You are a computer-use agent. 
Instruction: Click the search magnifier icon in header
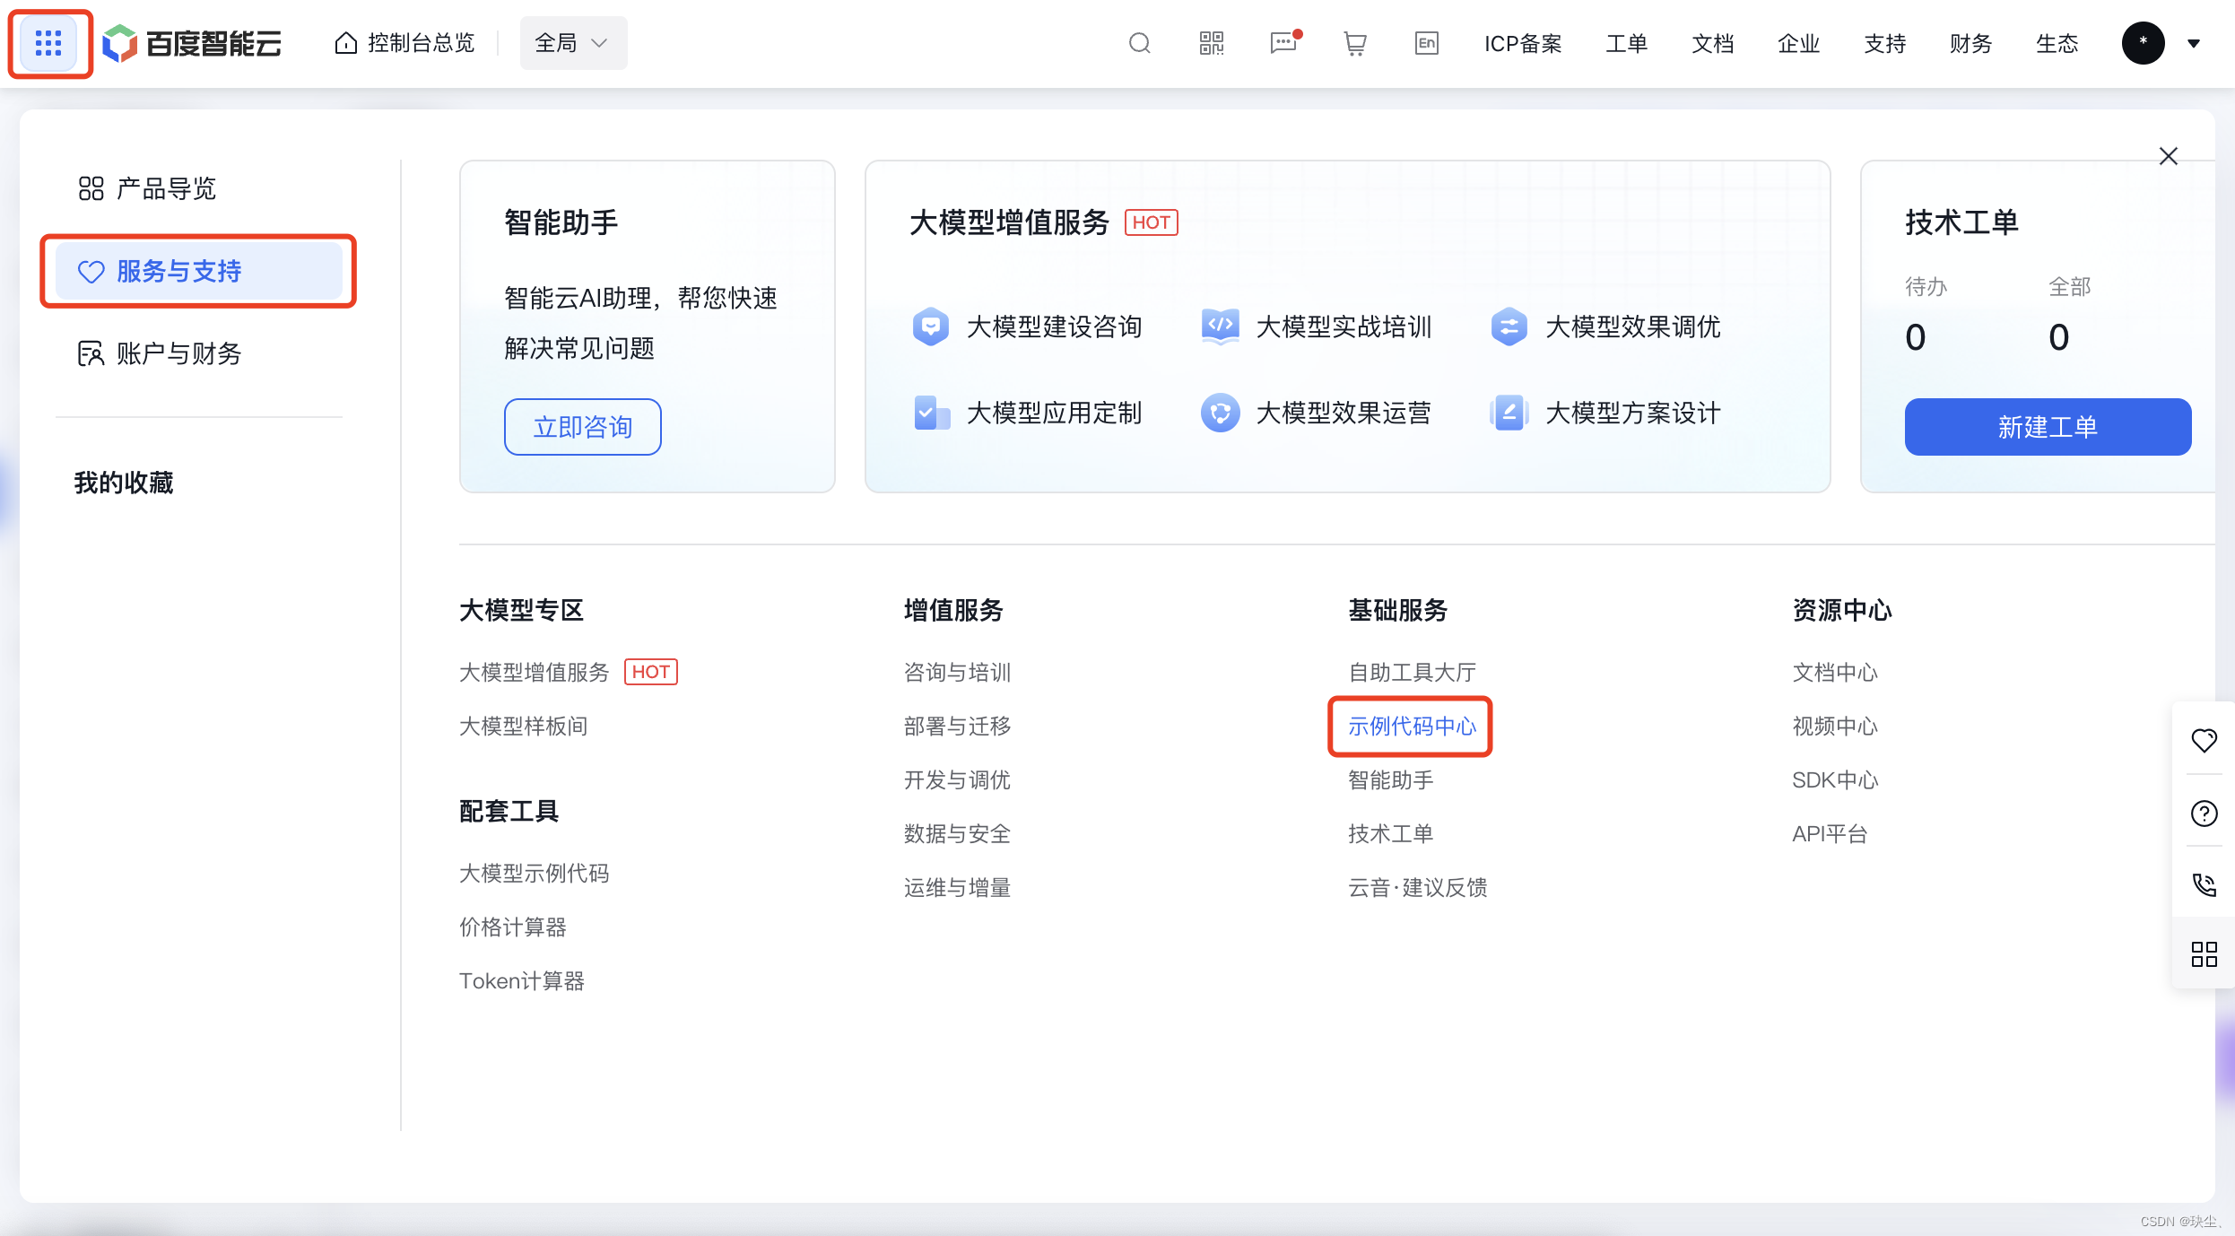click(x=1139, y=43)
